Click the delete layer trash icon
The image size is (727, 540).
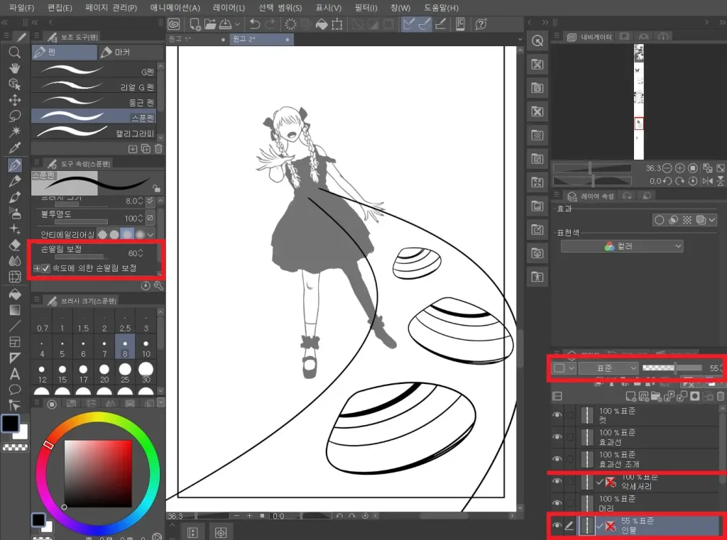(x=721, y=396)
